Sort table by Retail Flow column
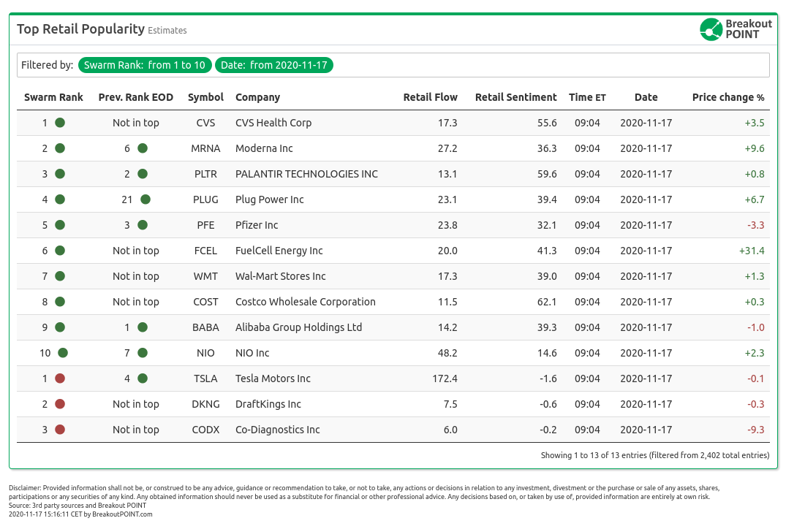The width and height of the screenshot is (786, 529). 430,97
